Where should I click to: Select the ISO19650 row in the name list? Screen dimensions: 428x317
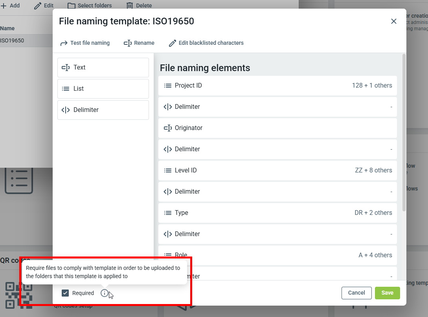click(x=24, y=40)
